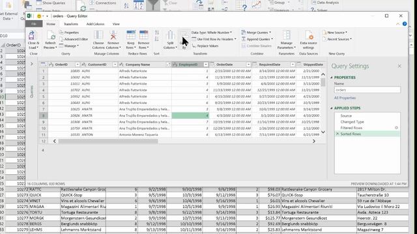Viewport: 417px width, 234px height.
Task: Click the Split Column icon
Action: (170, 35)
